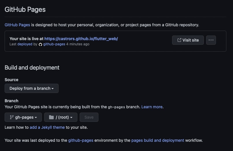Open the add a Jekyll theme link
The width and height of the screenshot is (233, 151).
tap(47, 127)
